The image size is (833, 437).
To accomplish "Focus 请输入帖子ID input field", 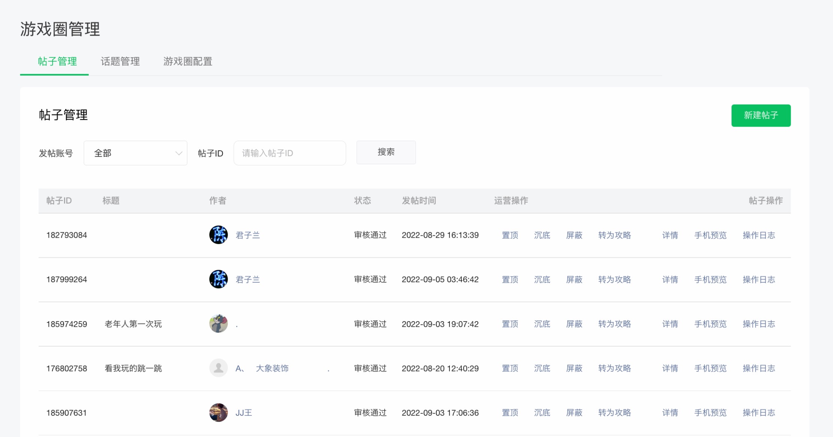I will tap(290, 153).
